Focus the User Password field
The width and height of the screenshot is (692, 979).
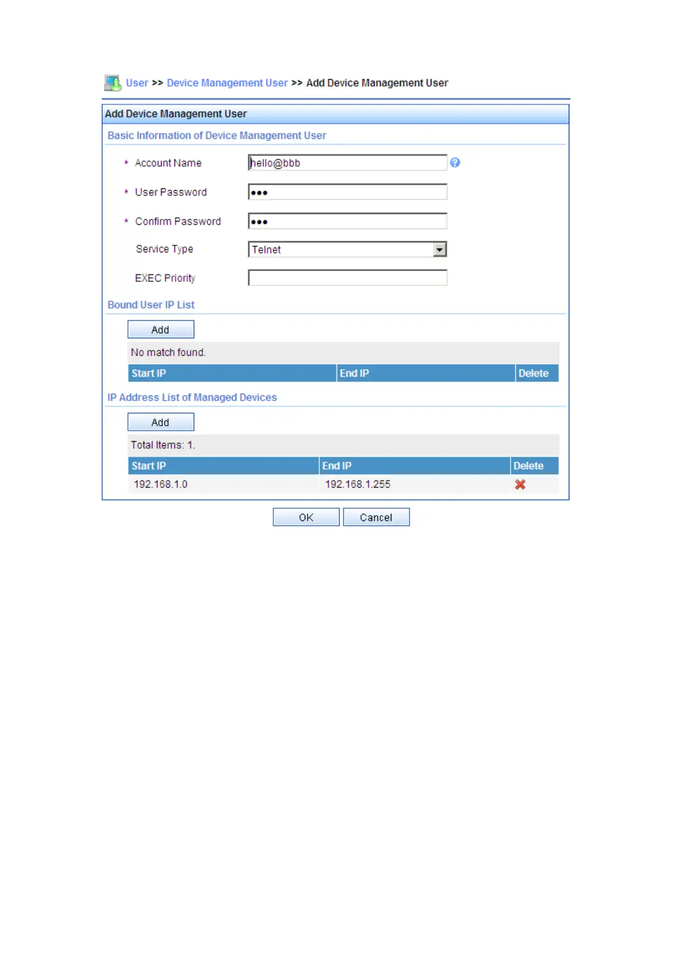tap(347, 192)
